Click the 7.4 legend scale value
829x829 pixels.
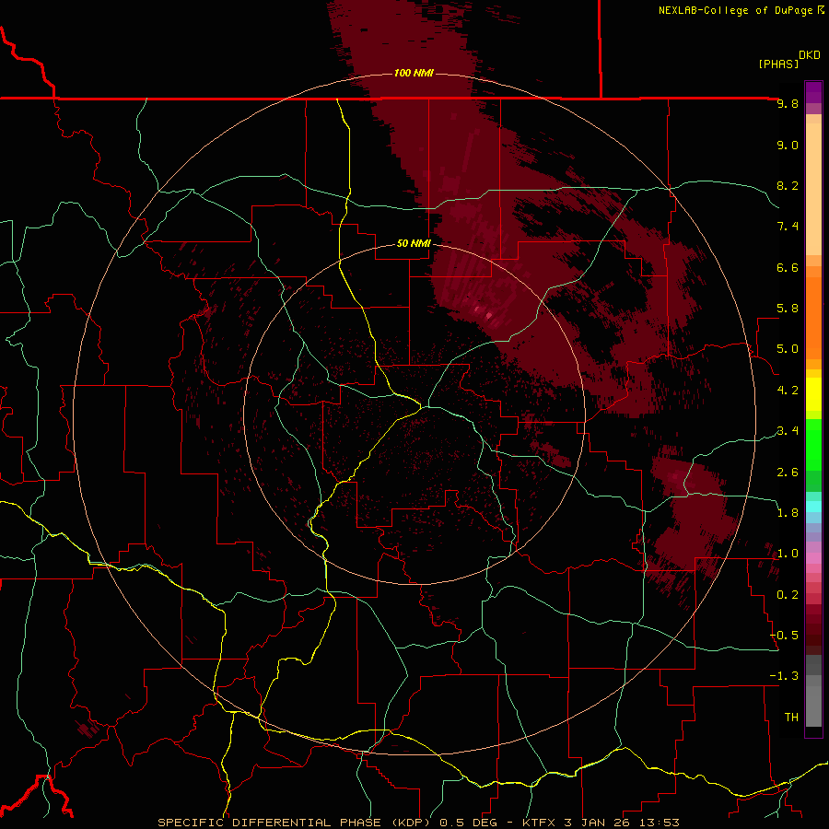pos(788,227)
